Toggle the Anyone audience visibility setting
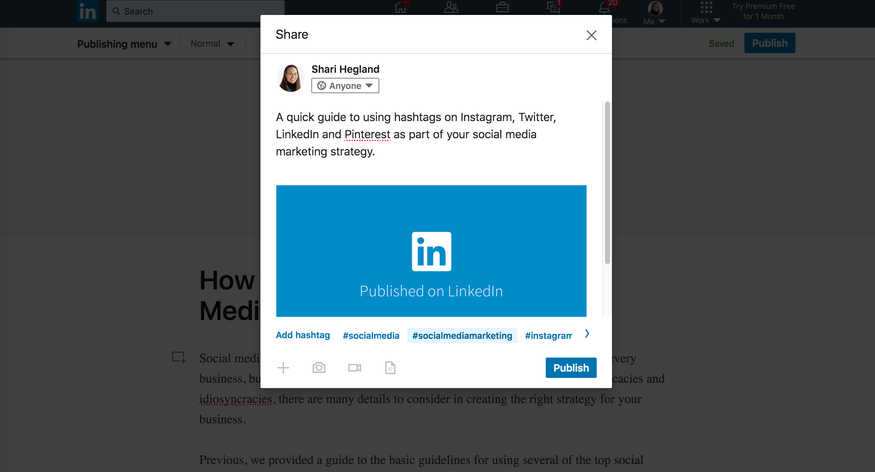The image size is (875, 472). pos(345,86)
